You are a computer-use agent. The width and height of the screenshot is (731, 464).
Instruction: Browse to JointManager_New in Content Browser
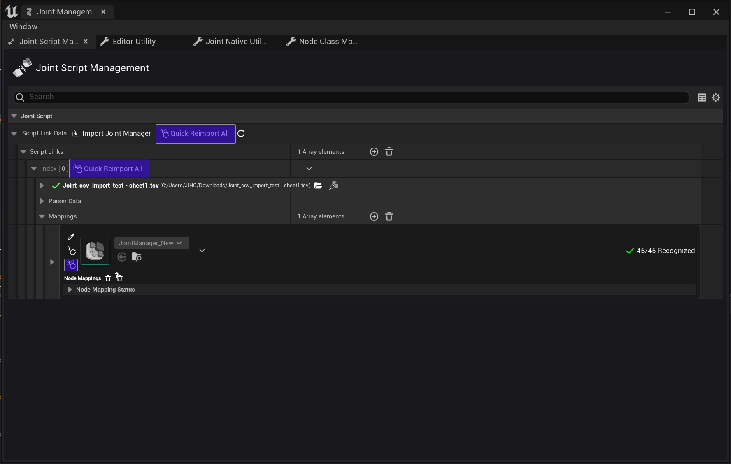[x=137, y=257]
